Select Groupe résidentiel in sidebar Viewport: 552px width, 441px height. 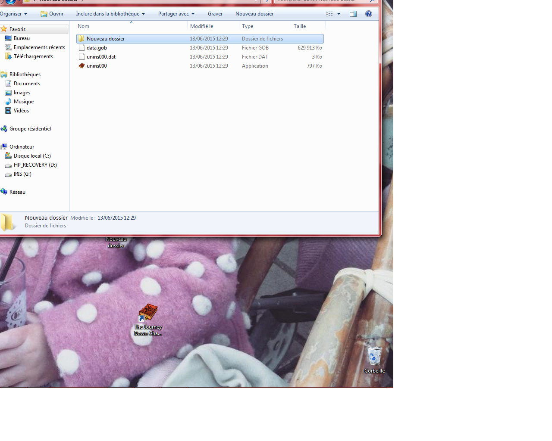point(30,129)
